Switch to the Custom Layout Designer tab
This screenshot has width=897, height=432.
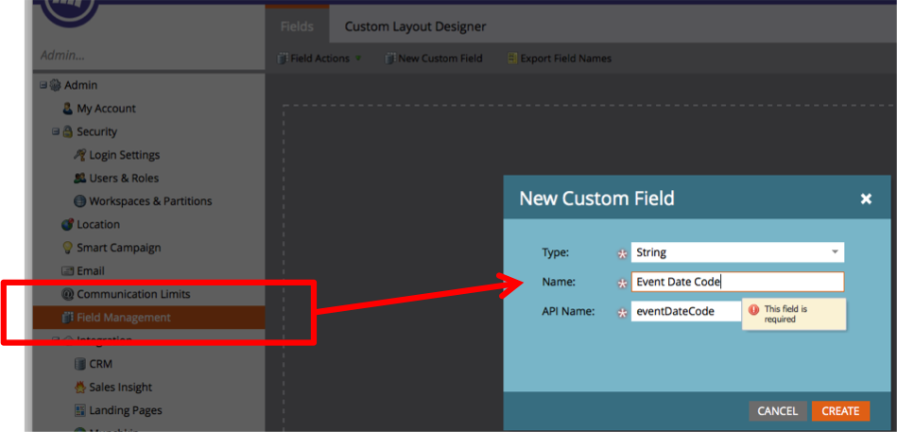click(x=415, y=26)
